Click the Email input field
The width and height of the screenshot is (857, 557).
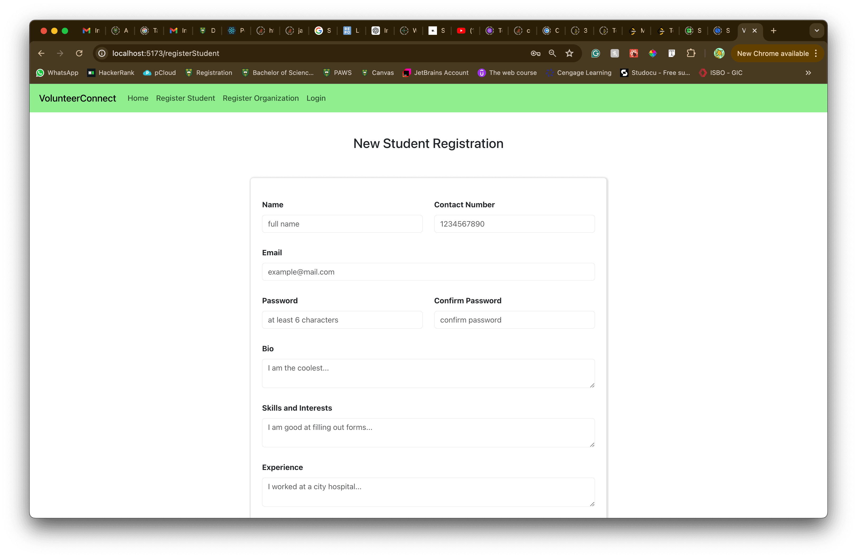click(428, 272)
